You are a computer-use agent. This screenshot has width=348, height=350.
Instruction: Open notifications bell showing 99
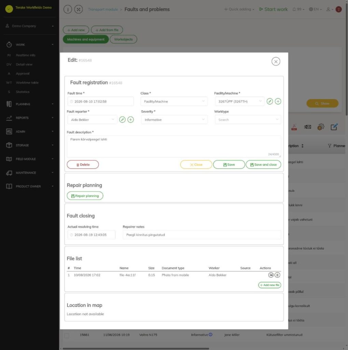coord(298,9)
